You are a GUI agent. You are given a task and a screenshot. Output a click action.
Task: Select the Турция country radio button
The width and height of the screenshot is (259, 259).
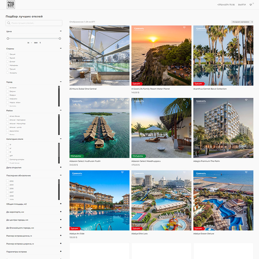[x=7, y=69]
